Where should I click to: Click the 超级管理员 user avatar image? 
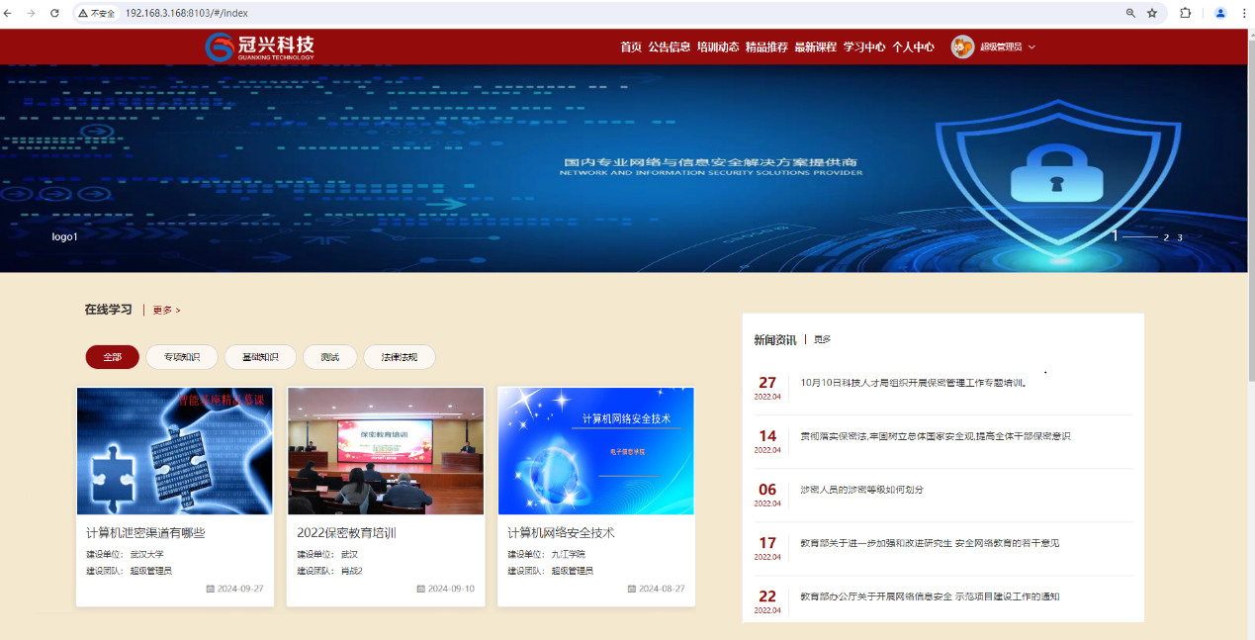(x=962, y=46)
